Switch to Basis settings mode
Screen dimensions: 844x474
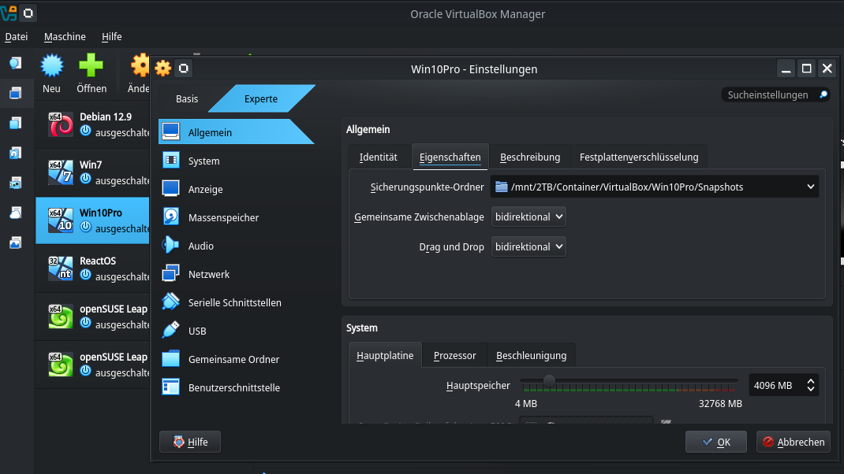(187, 98)
